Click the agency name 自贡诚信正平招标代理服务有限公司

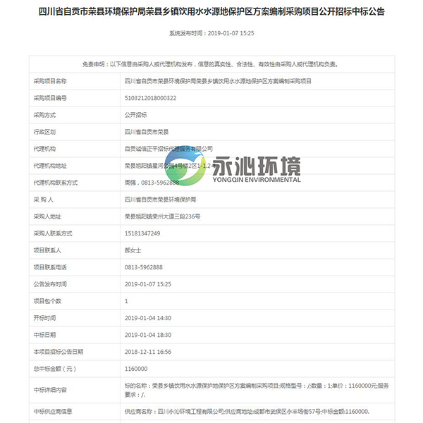point(168,149)
